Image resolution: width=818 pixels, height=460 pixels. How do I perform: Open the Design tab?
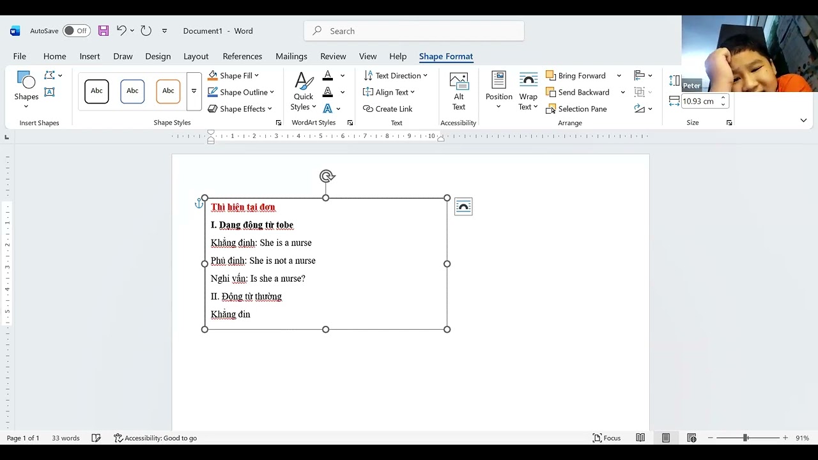158,56
